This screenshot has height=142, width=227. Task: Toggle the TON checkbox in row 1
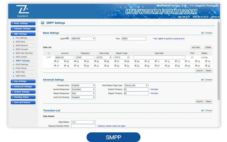coord(192,57)
